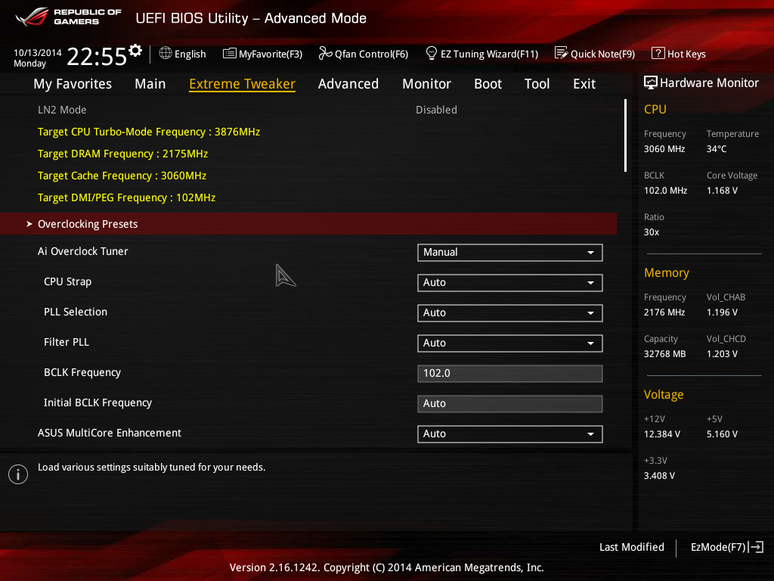Open the ASUS MultiCore Enhancement dropdown
The width and height of the screenshot is (774, 581).
tap(510, 433)
